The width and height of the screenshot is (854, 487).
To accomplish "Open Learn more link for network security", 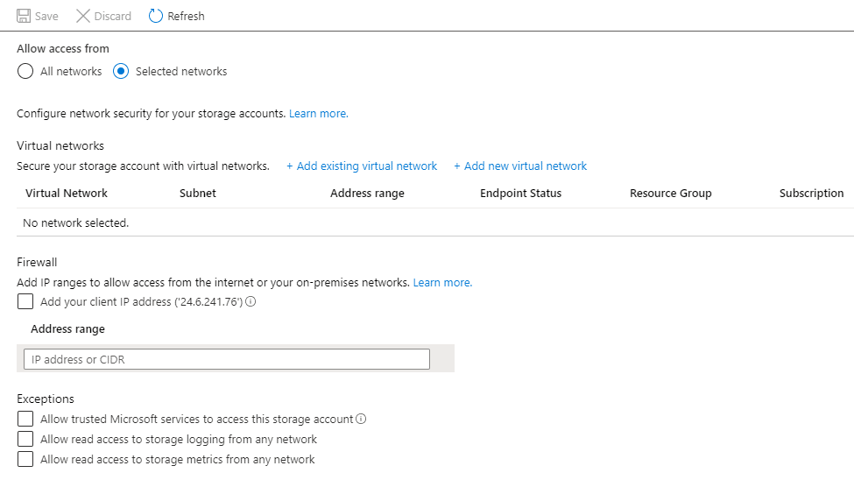I will (x=319, y=113).
